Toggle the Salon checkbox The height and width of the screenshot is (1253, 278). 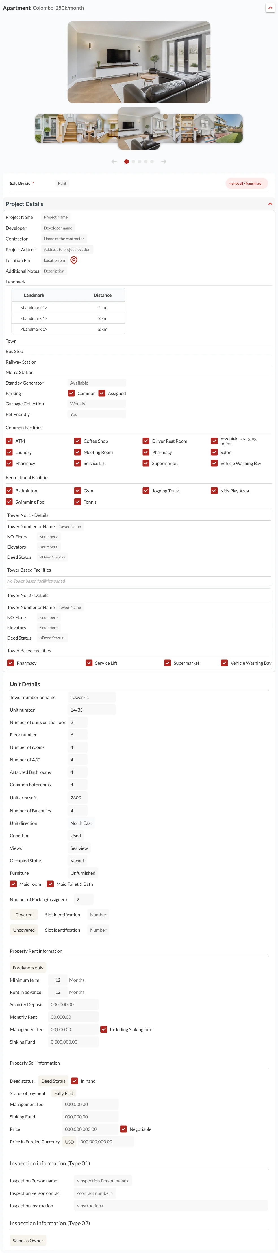[214, 452]
